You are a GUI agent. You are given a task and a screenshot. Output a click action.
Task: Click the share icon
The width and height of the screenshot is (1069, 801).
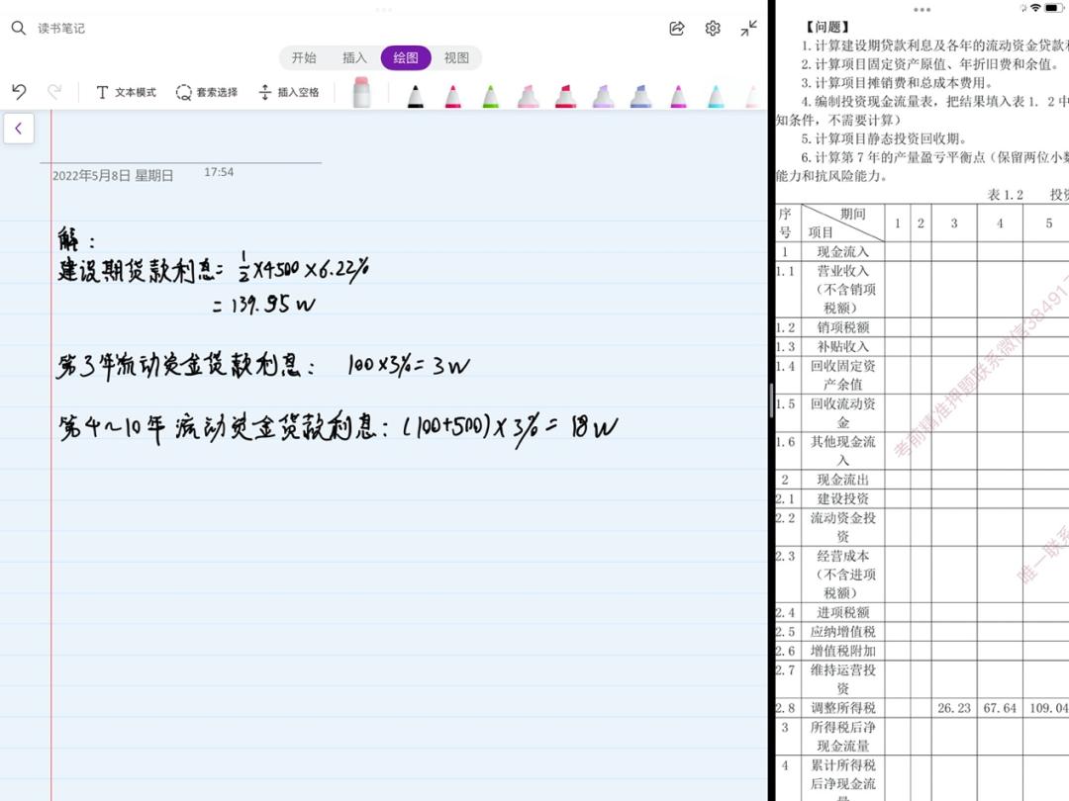point(676,28)
